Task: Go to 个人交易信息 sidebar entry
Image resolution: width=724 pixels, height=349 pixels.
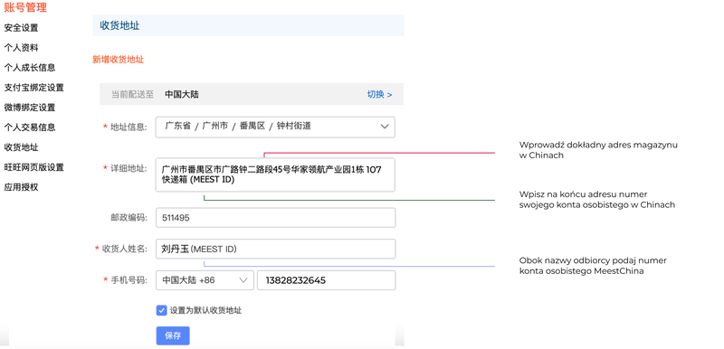Action: 30,127
